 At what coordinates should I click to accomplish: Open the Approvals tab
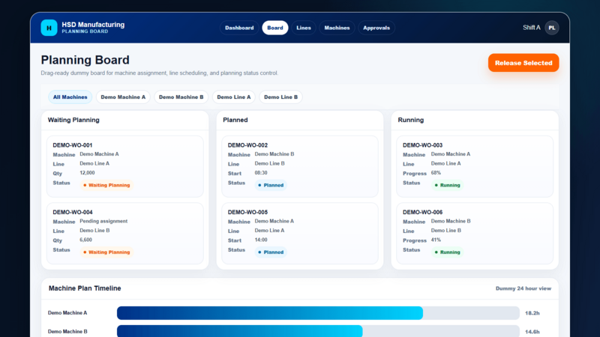tap(376, 28)
